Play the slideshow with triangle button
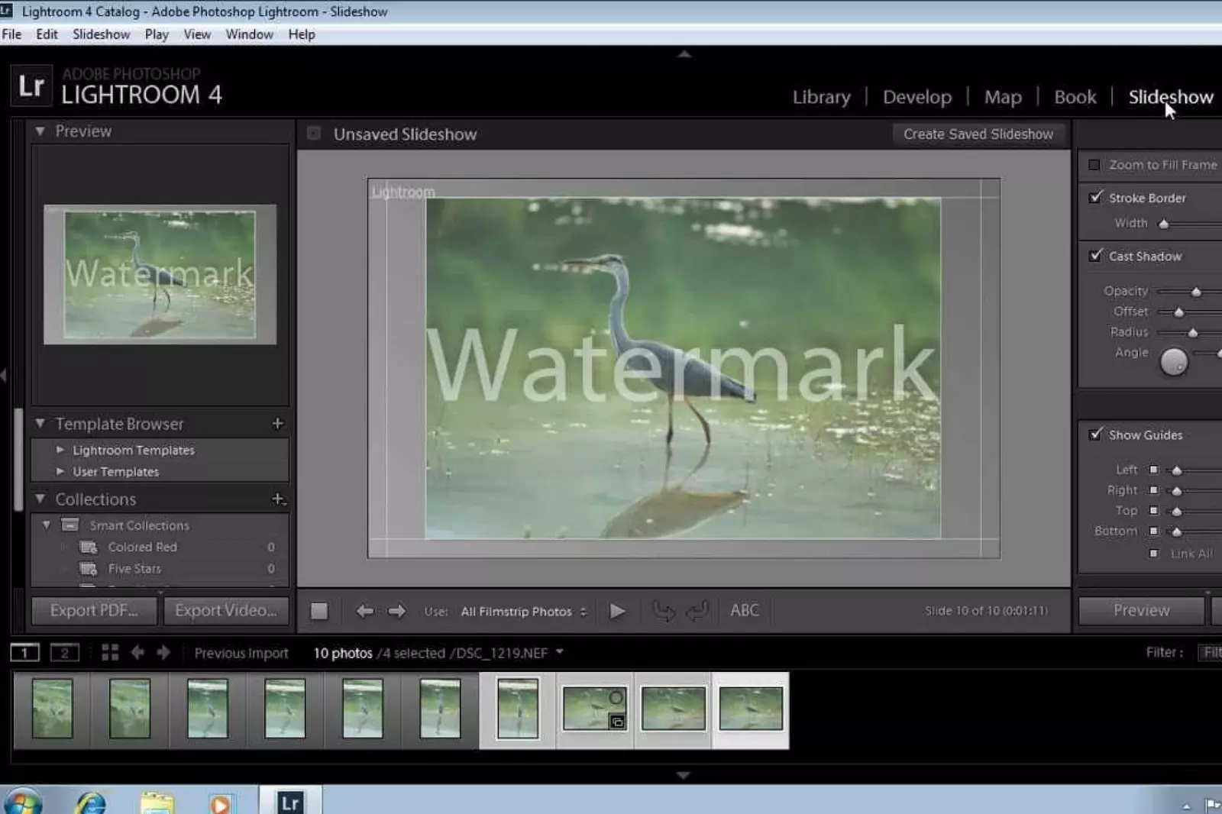 (x=617, y=611)
